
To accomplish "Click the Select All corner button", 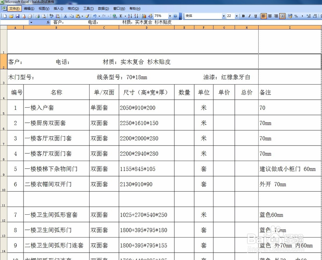I will click(x=4, y=27).
